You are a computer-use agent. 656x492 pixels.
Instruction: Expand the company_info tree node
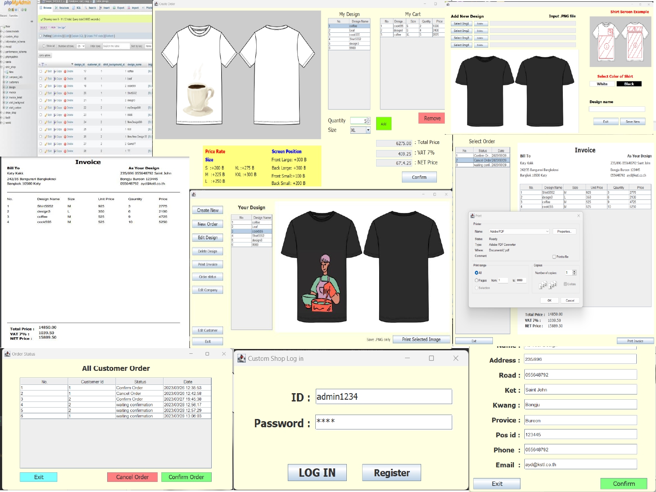point(4,77)
